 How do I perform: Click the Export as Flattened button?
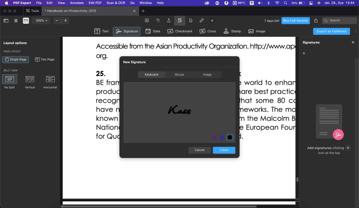point(331,31)
